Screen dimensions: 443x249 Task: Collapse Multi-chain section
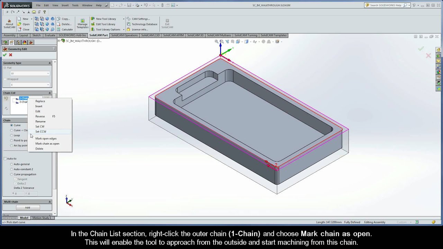coord(49,202)
